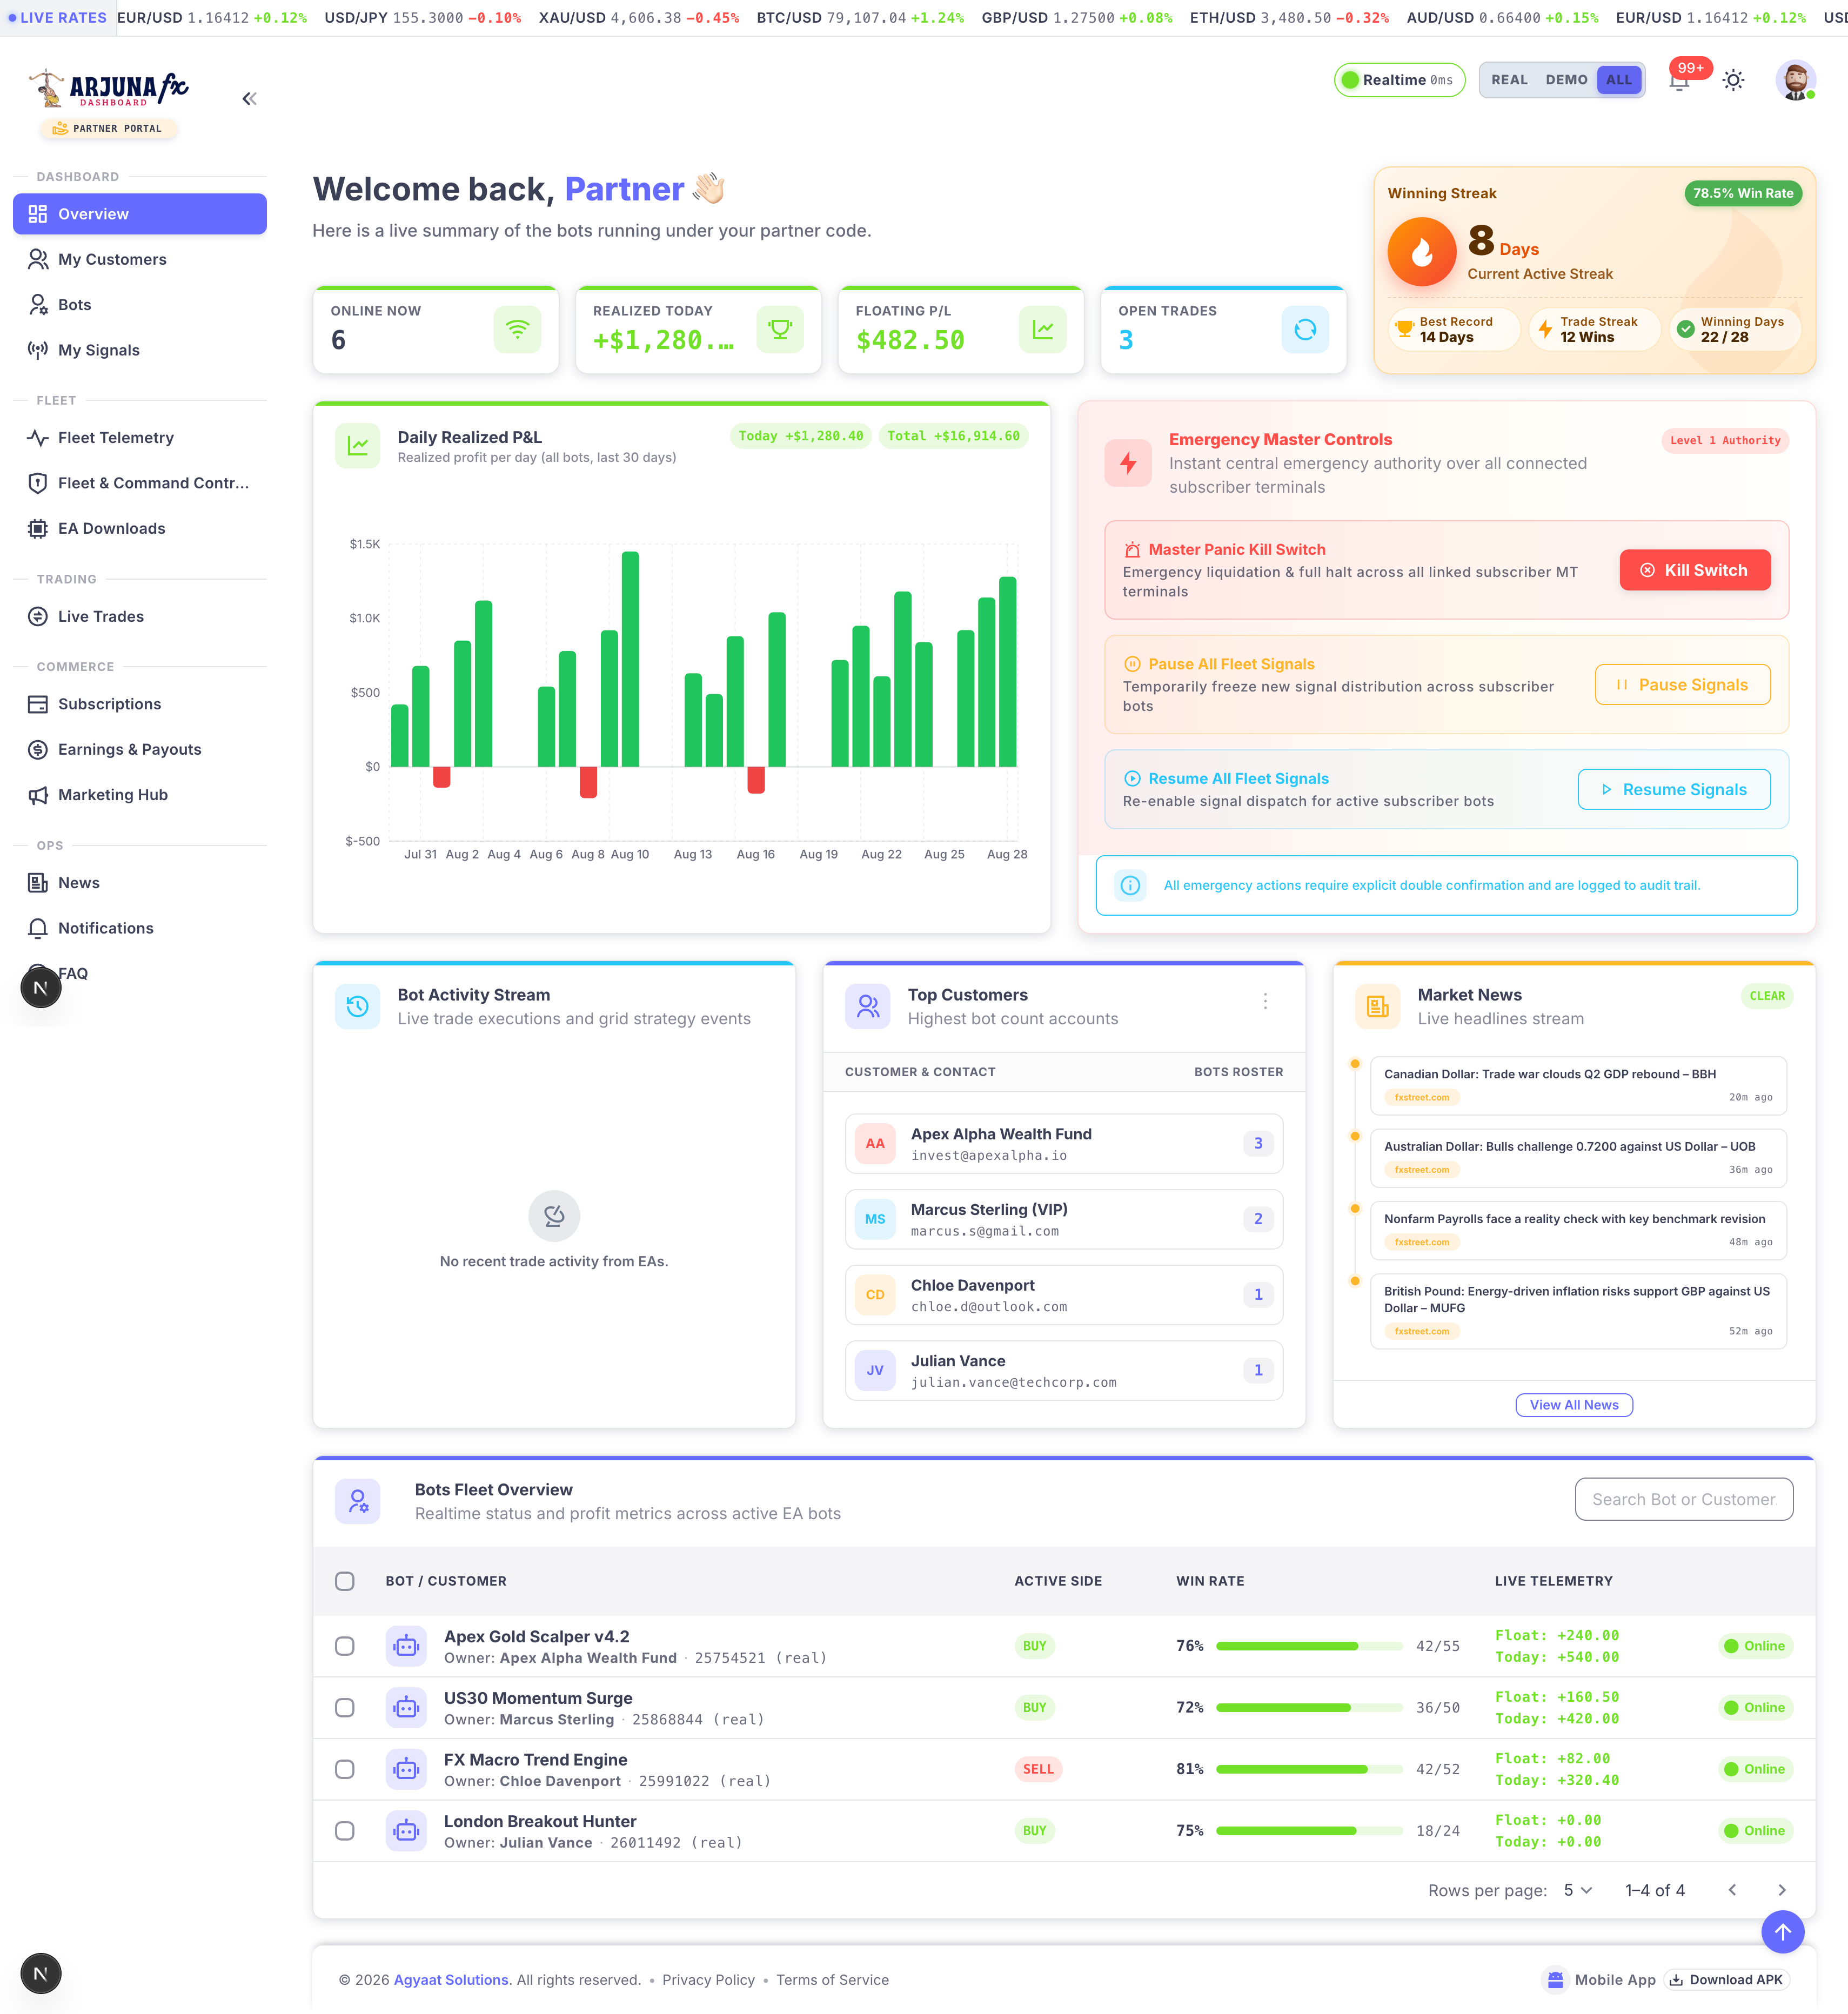Open EA Downloads in the sidebar
Viewport: 1848px width, 2014px height.
click(x=140, y=528)
